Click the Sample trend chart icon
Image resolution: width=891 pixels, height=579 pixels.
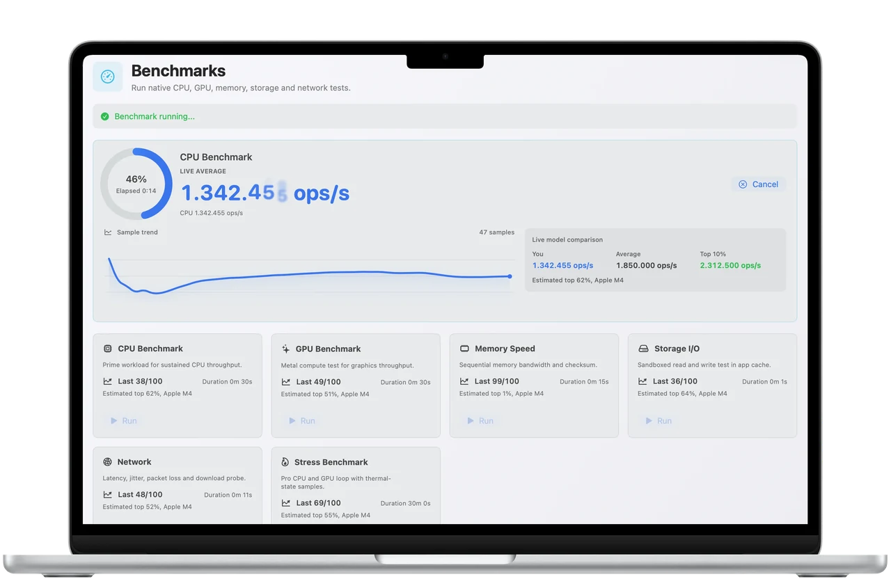108,232
